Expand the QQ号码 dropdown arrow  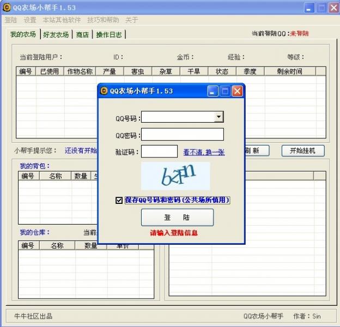219,117
